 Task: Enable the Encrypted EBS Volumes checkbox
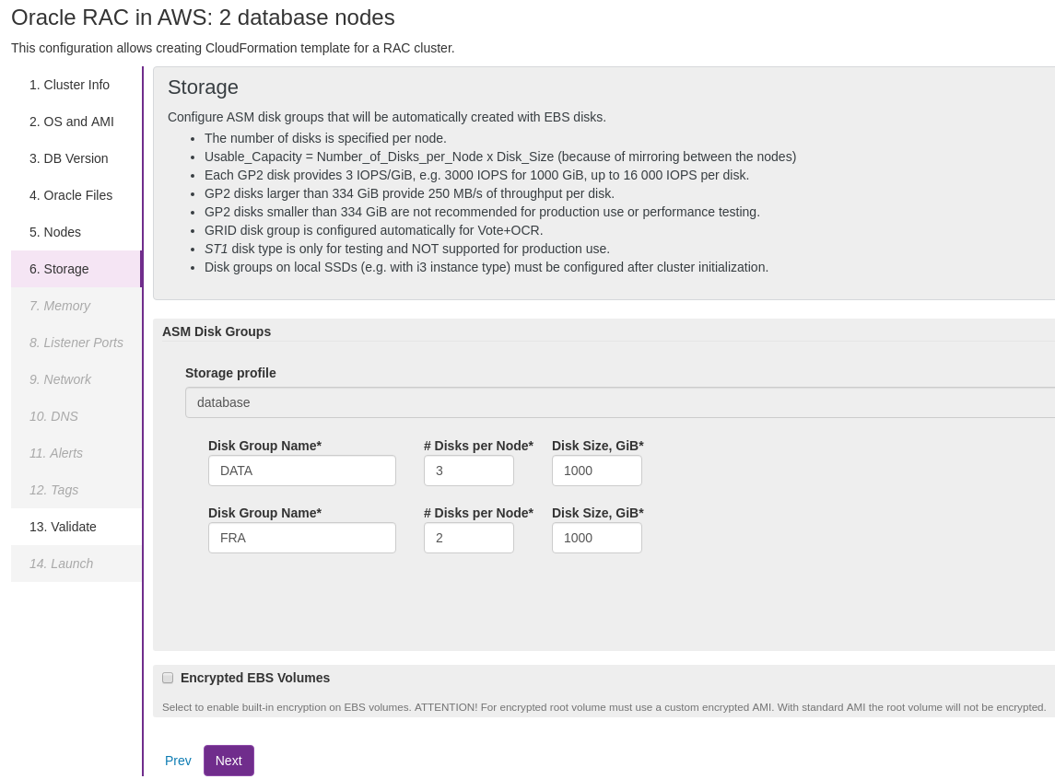(168, 678)
